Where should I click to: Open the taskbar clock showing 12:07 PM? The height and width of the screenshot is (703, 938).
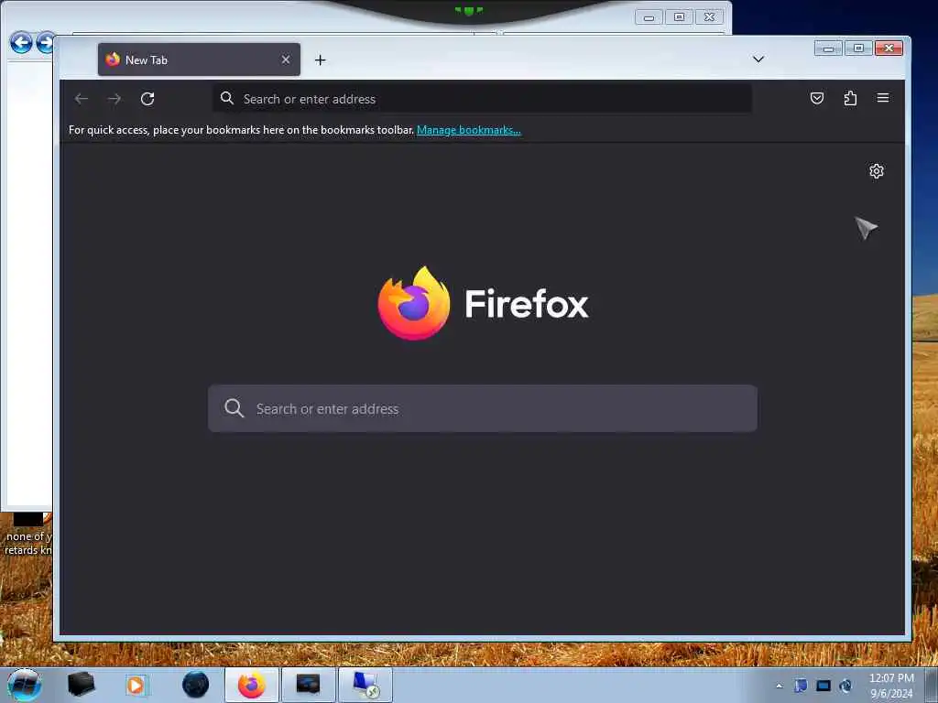tap(891, 686)
